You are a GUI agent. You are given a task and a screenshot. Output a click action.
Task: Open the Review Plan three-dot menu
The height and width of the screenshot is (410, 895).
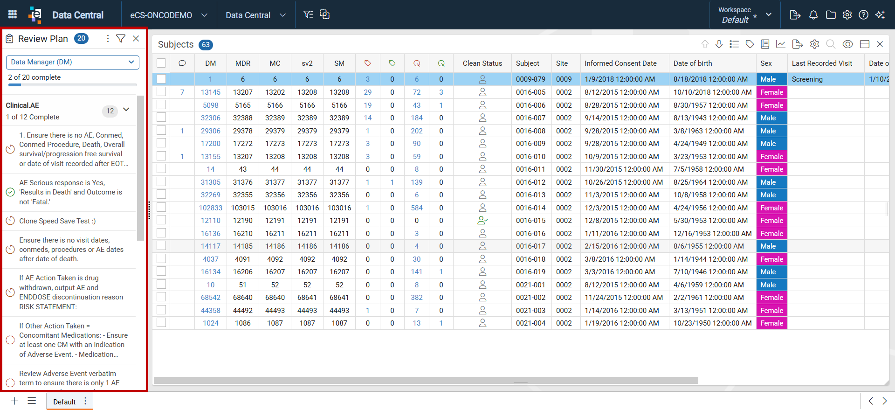click(x=108, y=39)
